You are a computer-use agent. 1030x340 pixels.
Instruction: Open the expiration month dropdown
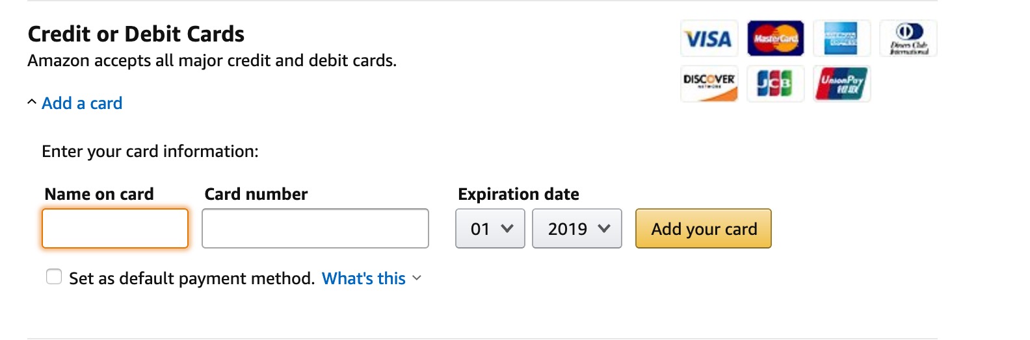click(x=490, y=228)
